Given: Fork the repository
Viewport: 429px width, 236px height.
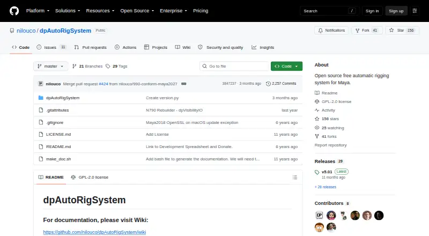Looking at the screenshot, I should tap(367, 31).
